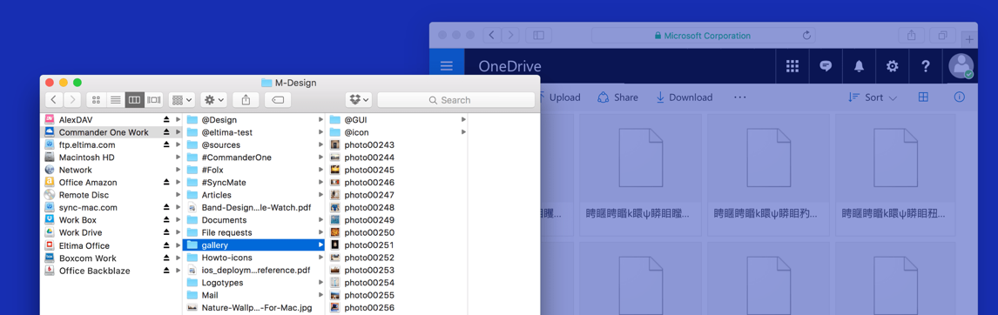Go forward in Finder window
Screen dimensions: 998x315
[72, 100]
